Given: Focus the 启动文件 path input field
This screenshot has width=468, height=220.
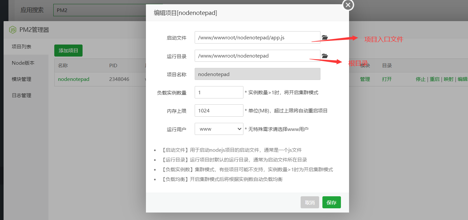Looking at the screenshot, I should [257, 37].
